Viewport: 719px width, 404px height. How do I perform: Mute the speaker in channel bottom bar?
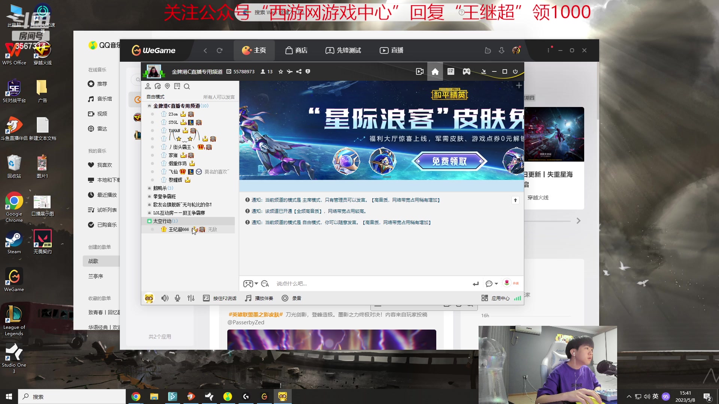point(165,298)
